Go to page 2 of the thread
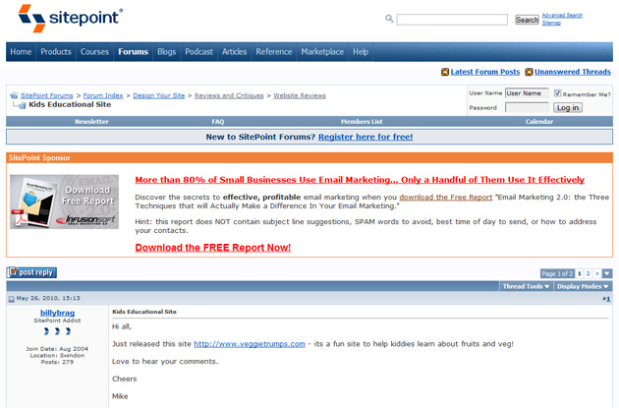Screen dimensions: 619x408 589,273
